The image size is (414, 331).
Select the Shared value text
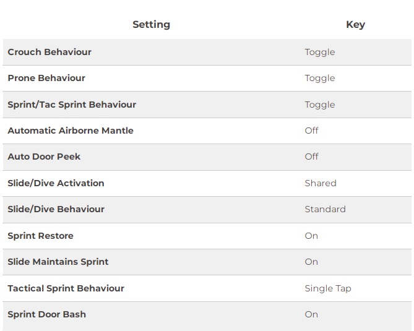coord(321,183)
